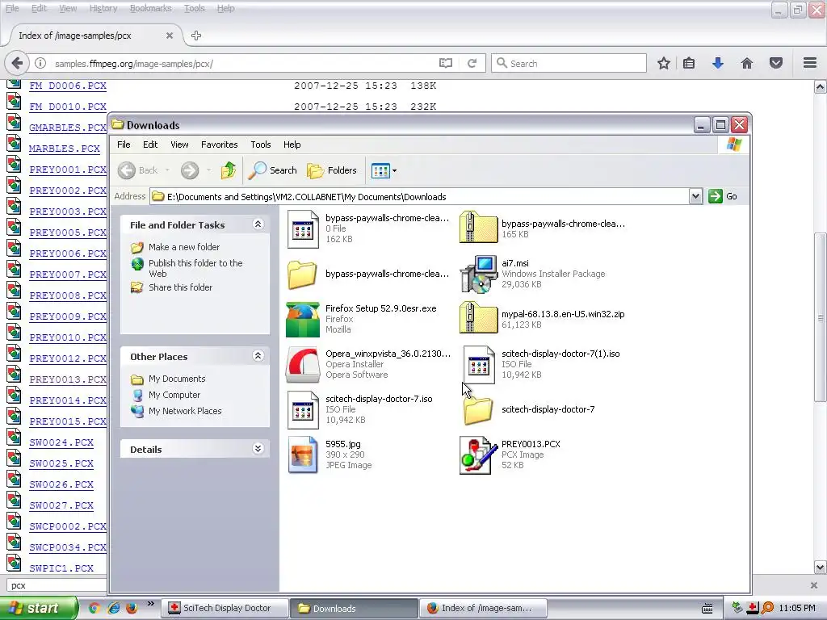827x620 pixels.
Task: Bookmark this page with the star icon
Action: tap(664, 63)
